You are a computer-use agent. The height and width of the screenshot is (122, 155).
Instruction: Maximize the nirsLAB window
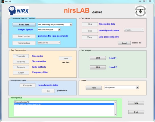point(145,1)
